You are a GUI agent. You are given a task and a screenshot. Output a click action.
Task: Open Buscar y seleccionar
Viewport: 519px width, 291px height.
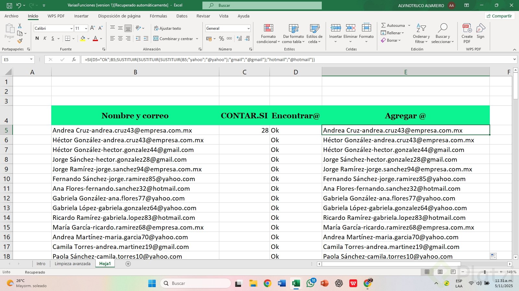click(x=442, y=34)
